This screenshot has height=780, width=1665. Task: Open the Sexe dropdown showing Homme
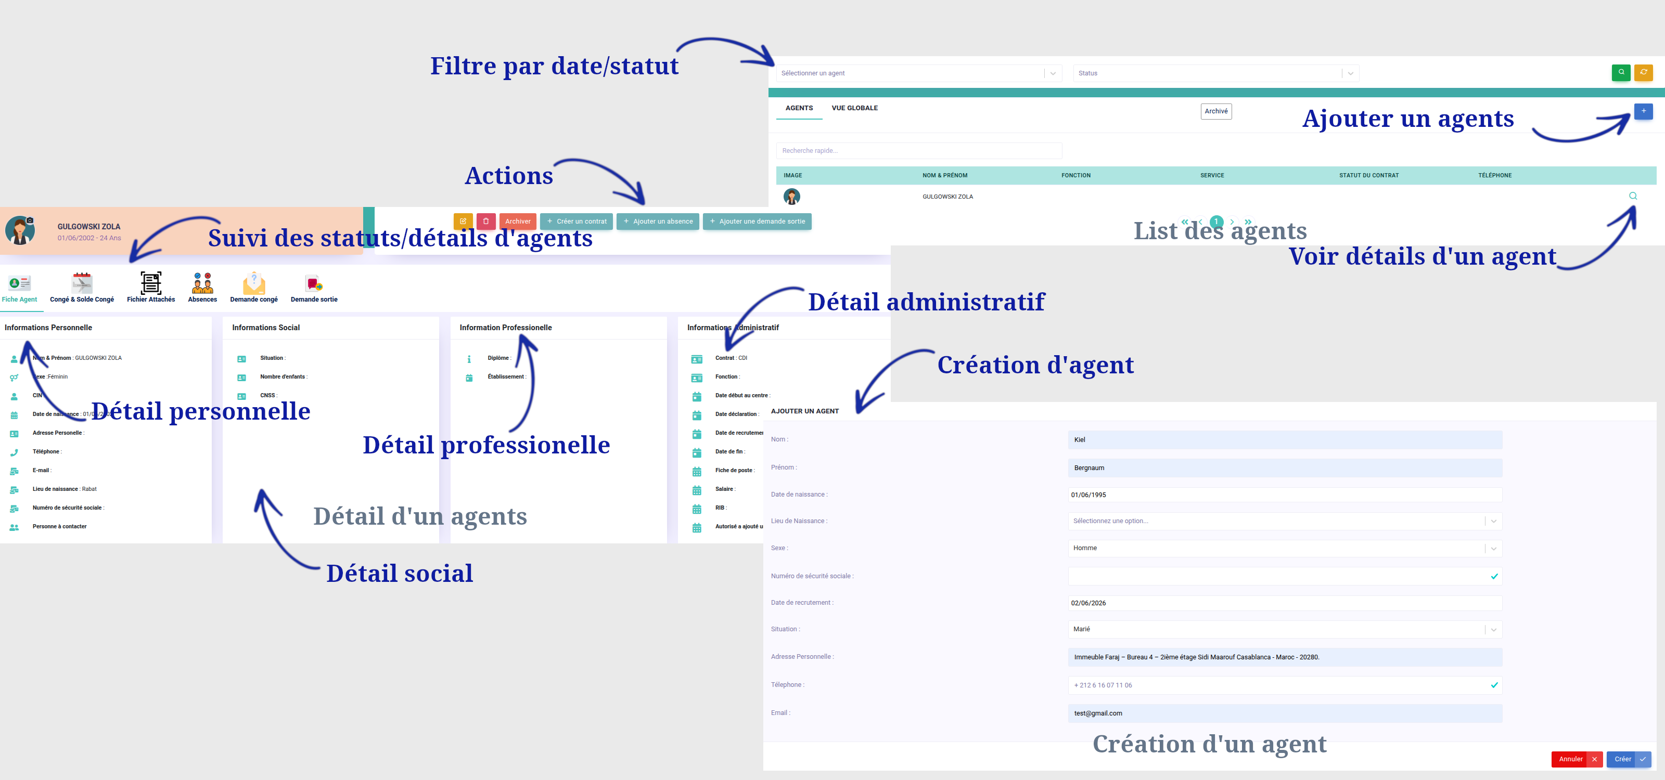click(x=1285, y=548)
